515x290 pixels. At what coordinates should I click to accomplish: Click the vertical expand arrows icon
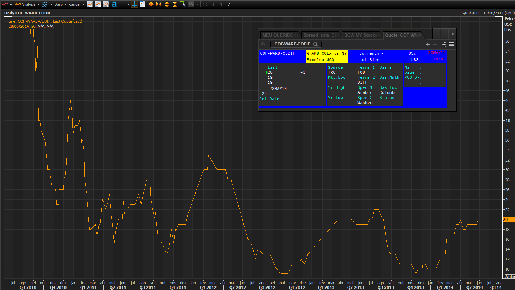167,4
